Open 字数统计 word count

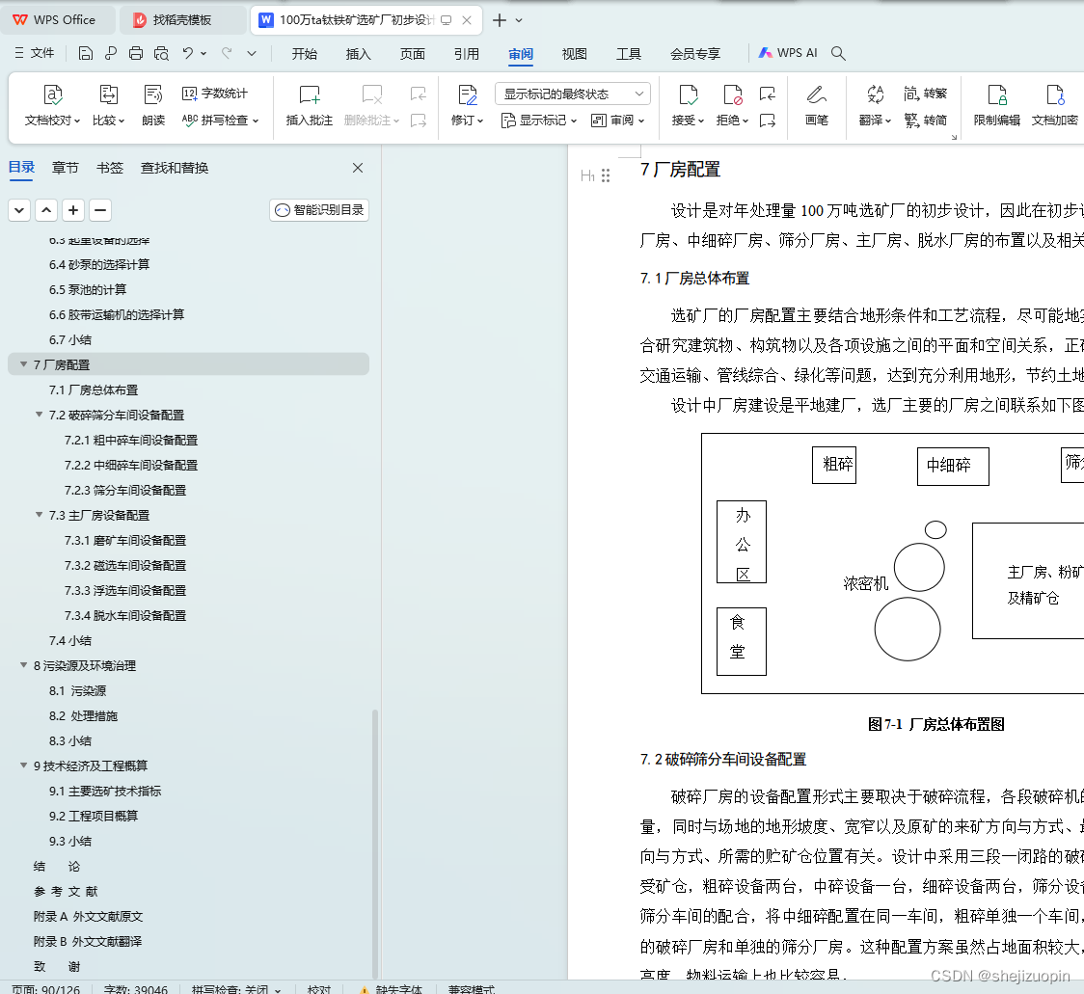[215, 94]
